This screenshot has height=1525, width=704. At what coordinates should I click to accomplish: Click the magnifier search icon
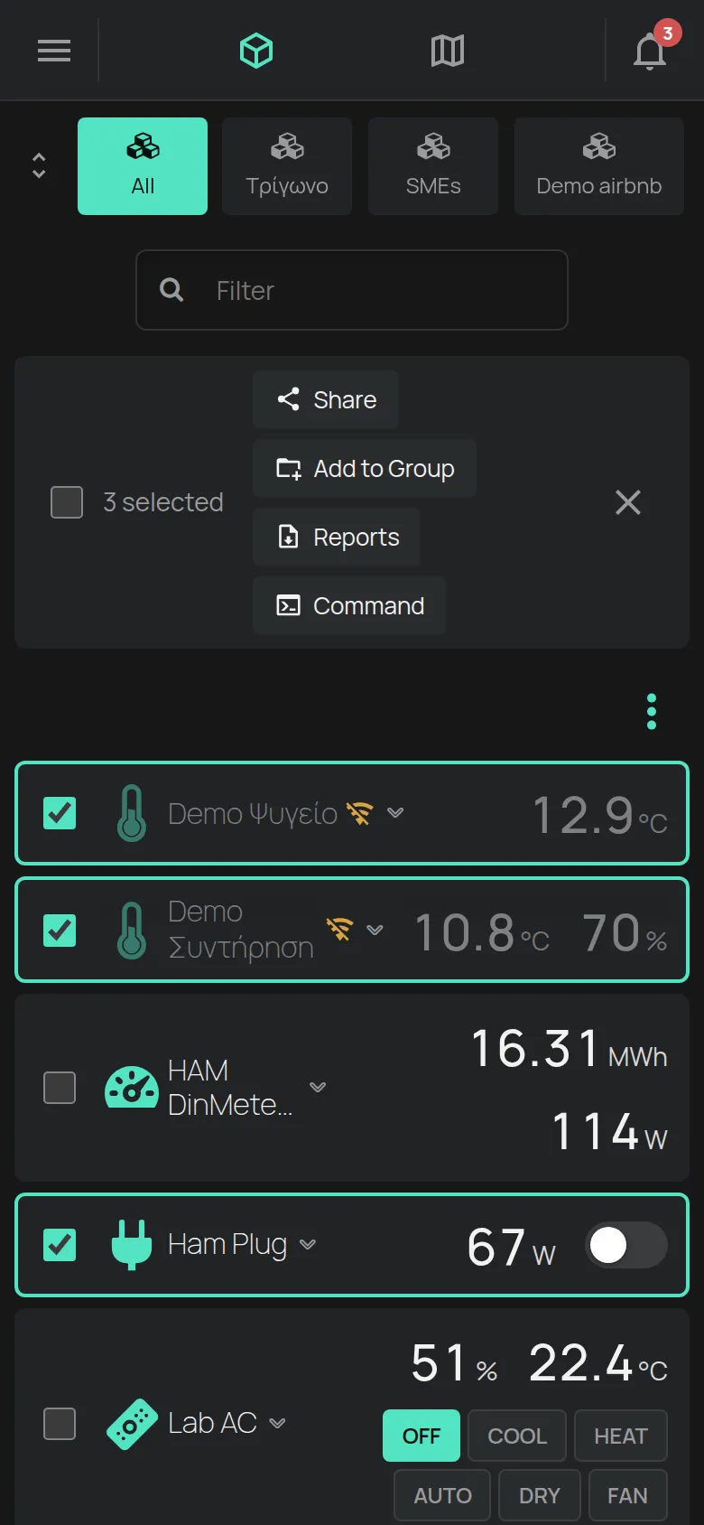(x=171, y=290)
